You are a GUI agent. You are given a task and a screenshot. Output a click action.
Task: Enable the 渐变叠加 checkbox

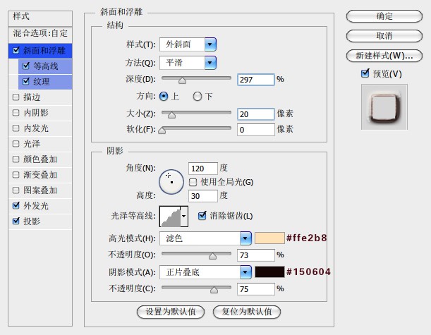pyautogui.click(x=16, y=175)
